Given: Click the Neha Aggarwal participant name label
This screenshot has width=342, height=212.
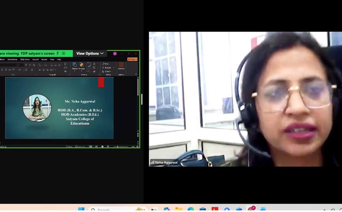Looking at the screenshot, I should [166, 162].
